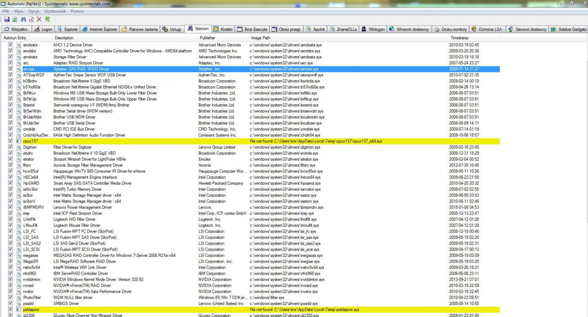Open the Plik menu
This screenshot has height=317, width=588.
pos(6,11)
